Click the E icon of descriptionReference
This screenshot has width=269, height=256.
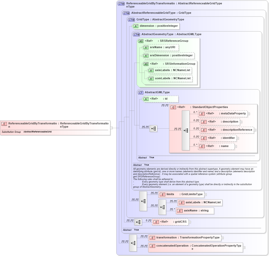click(204, 130)
